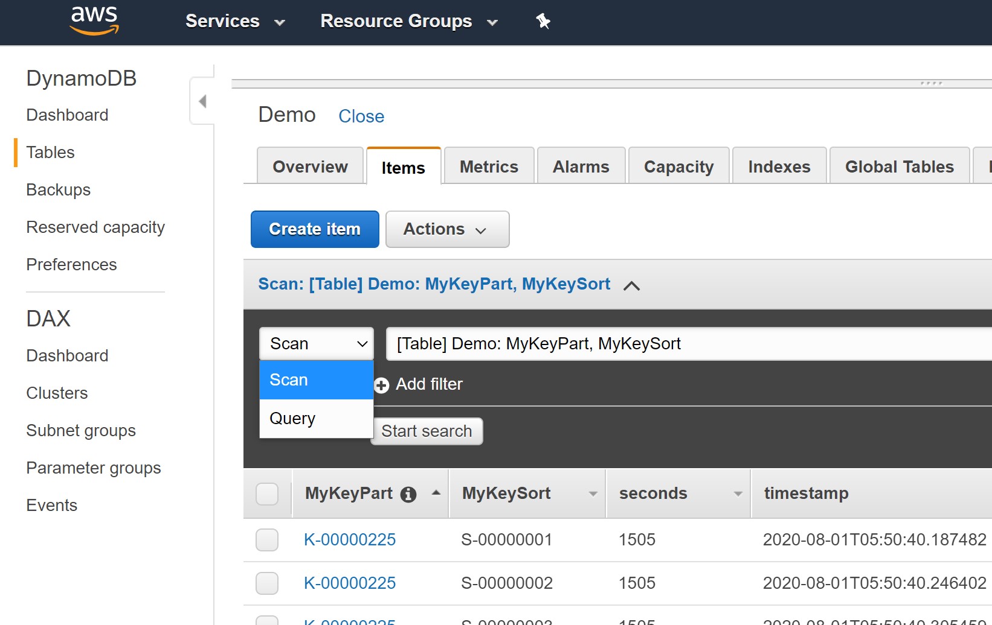This screenshot has width=992, height=625.
Task: Click the DynamoDB heading in sidebar
Action: [x=82, y=78]
